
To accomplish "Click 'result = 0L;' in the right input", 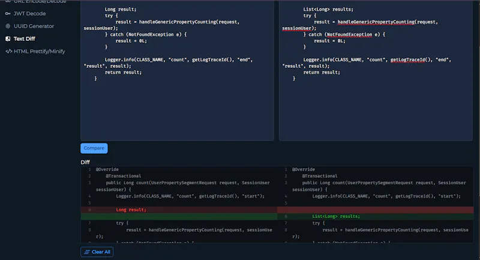I will [329, 41].
